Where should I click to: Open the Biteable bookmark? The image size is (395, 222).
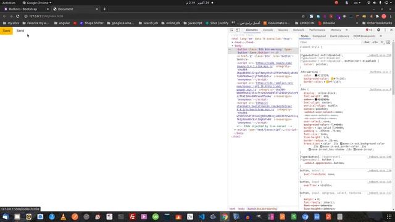click(326, 23)
